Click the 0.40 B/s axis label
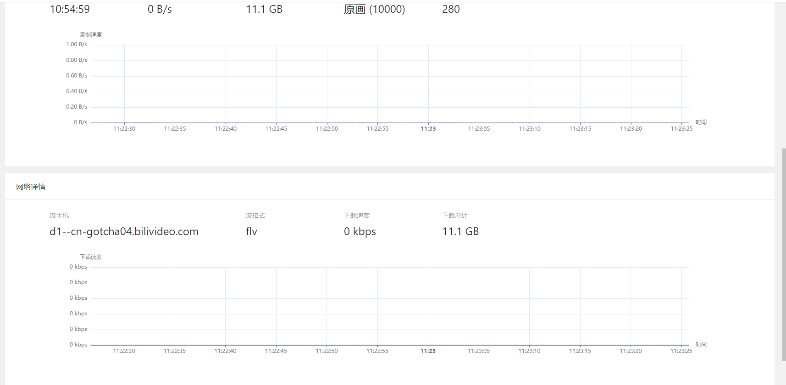The height and width of the screenshot is (385, 786). point(77,91)
